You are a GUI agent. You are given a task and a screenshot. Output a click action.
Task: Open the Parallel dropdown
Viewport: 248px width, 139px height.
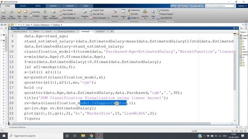(x=133, y=18)
